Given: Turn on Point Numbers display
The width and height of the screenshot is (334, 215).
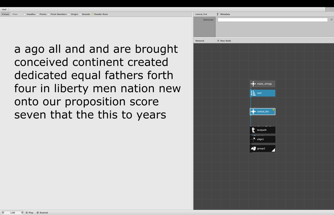Looking at the screenshot, I should (49, 14).
